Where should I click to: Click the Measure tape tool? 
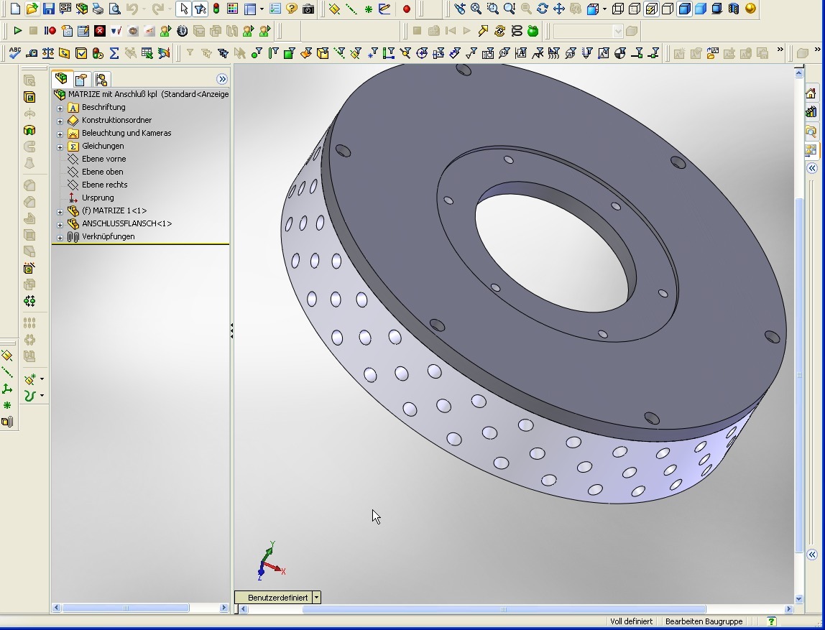31,53
